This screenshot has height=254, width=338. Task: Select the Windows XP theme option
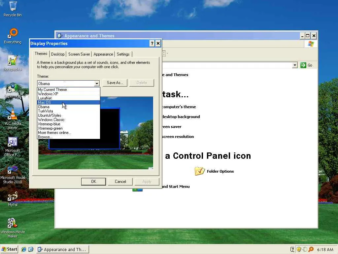coord(69,94)
